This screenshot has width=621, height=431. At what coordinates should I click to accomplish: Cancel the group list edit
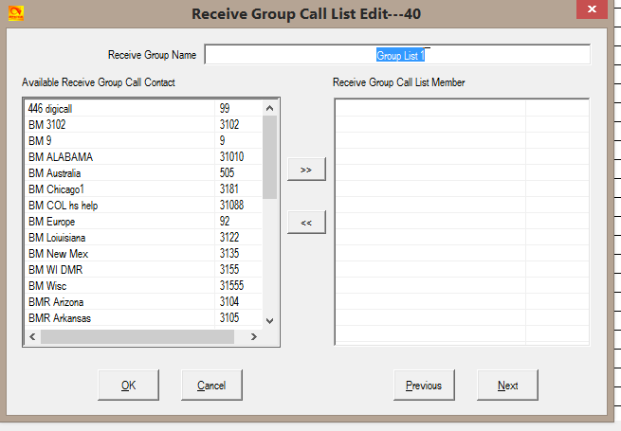(x=211, y=385)
